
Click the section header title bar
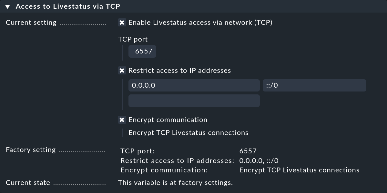(68, 6)
